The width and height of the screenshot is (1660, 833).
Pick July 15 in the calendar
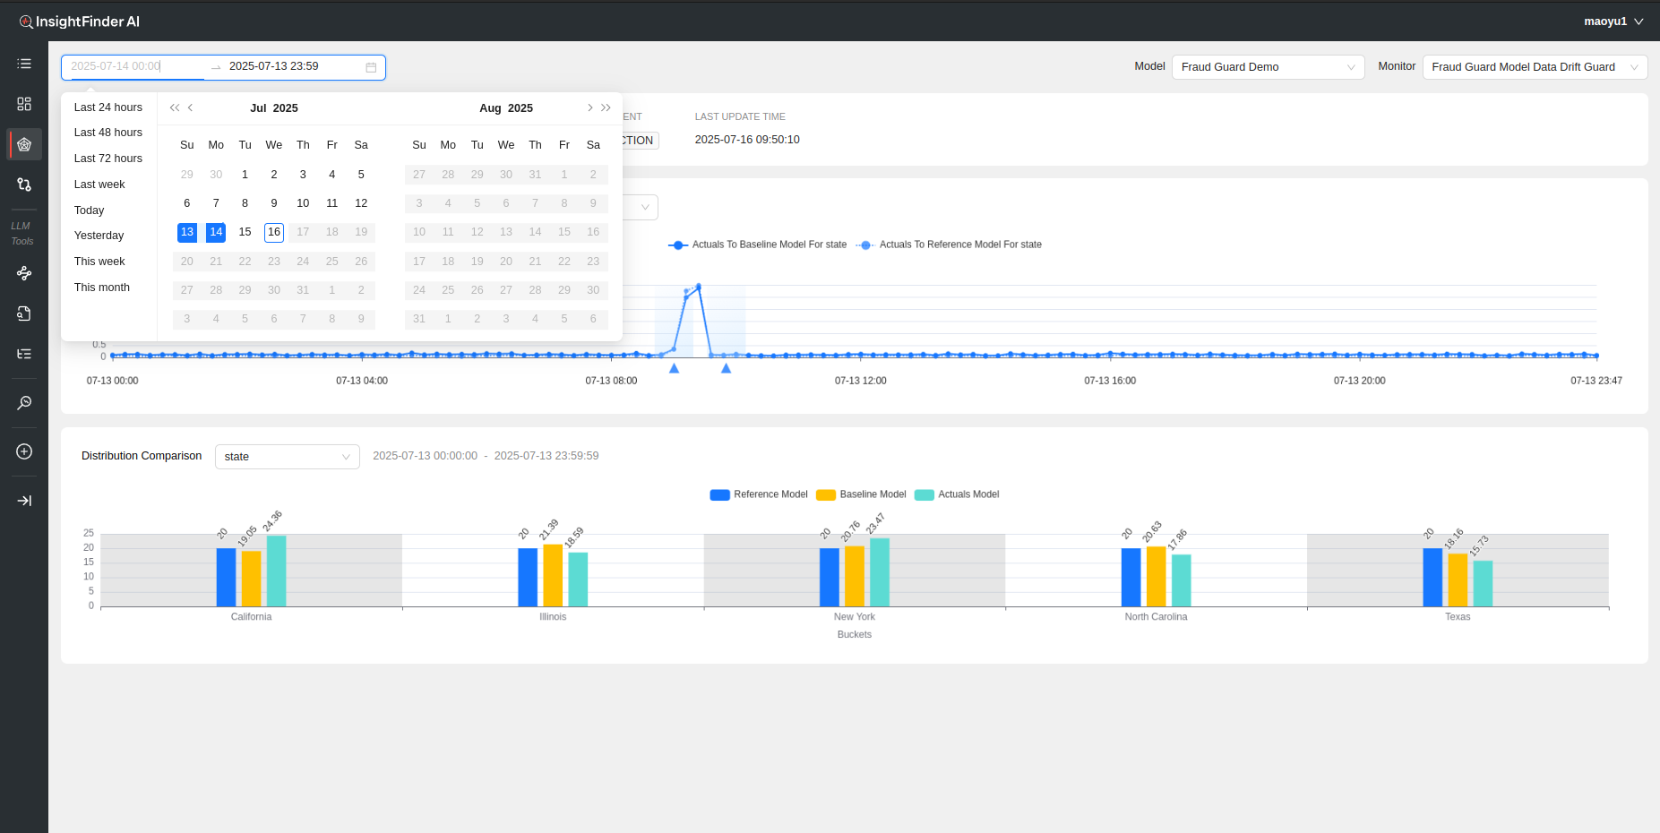(x=245, y=232)
